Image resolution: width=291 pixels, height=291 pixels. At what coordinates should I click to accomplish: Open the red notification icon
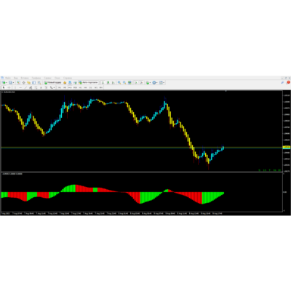coord(288,82)
